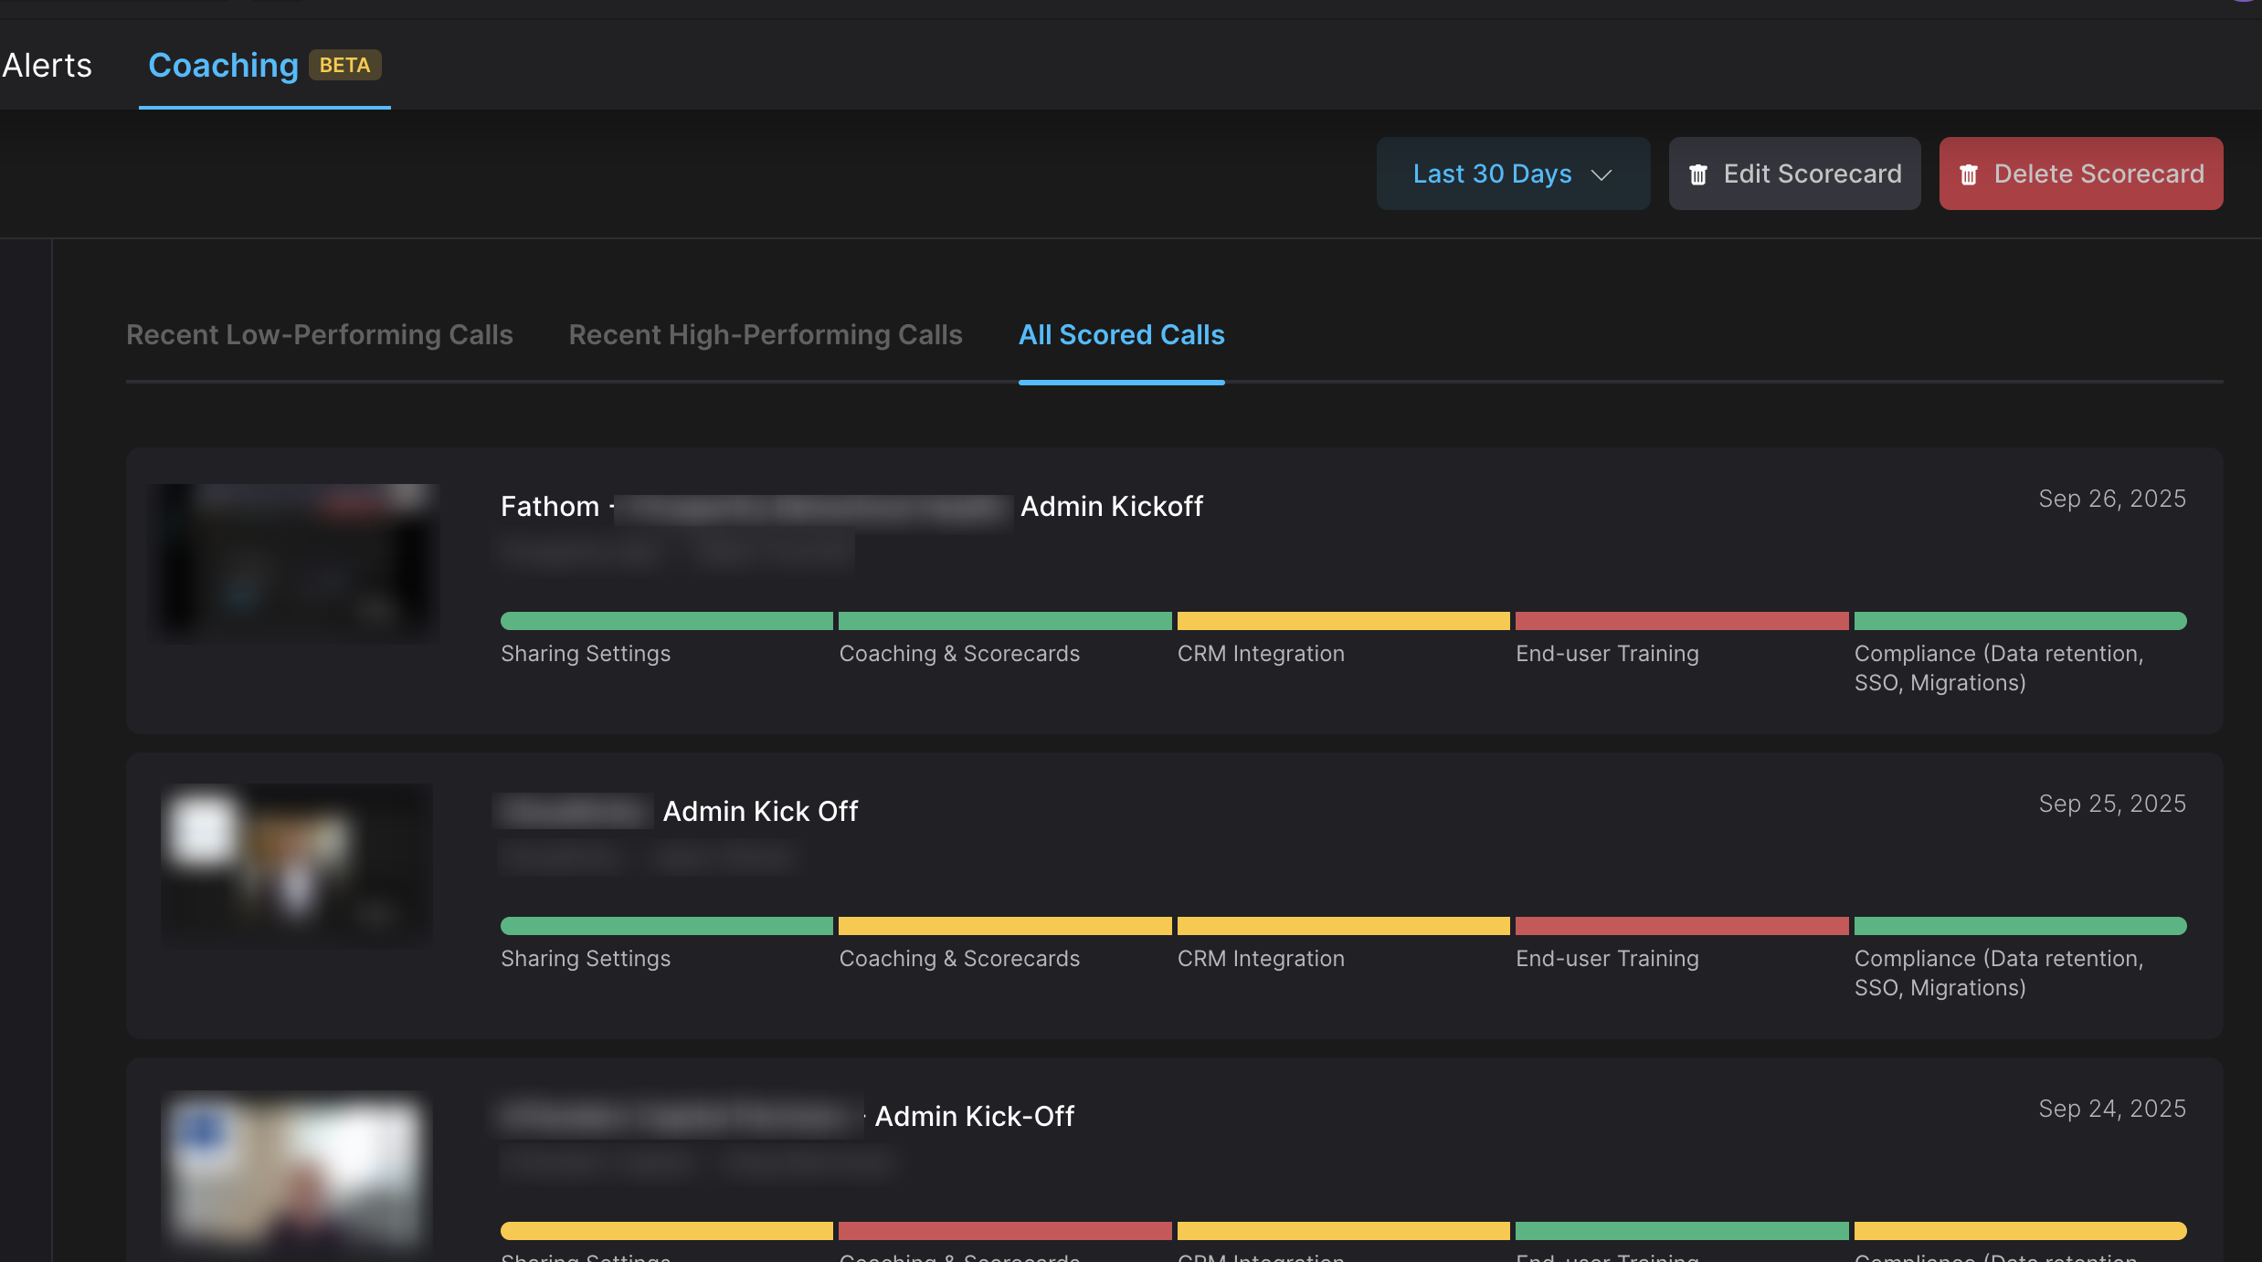This screenshot has height=1262, width=2262.
Task: Click the trash icon on Edit Scorecard
Action: pos(1697,174)
